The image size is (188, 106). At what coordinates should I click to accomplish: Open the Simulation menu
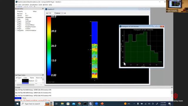coord(26,5)
